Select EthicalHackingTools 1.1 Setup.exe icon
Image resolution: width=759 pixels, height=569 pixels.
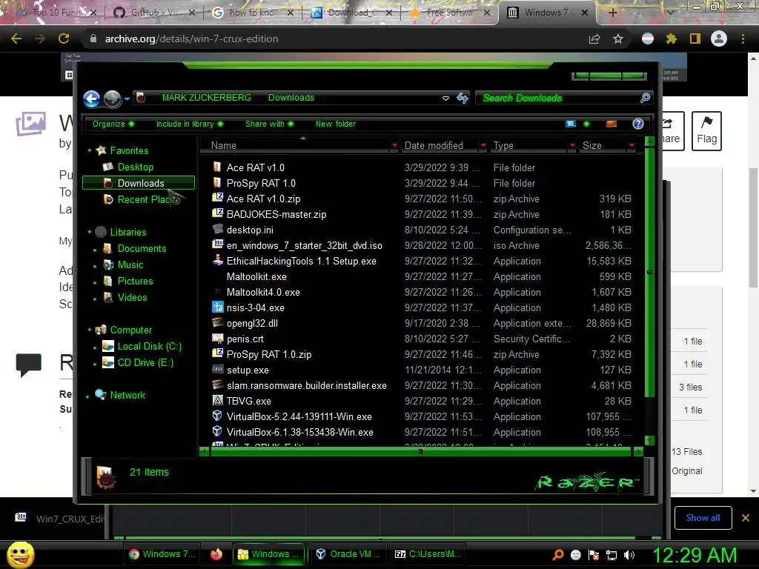tap(217, 260)
